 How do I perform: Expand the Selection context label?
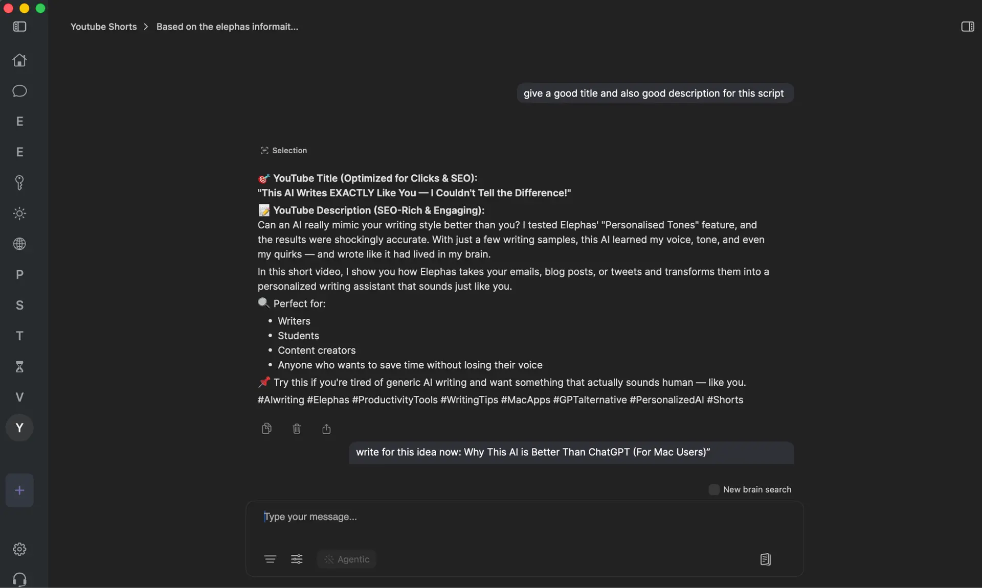[x=284, y=151]
